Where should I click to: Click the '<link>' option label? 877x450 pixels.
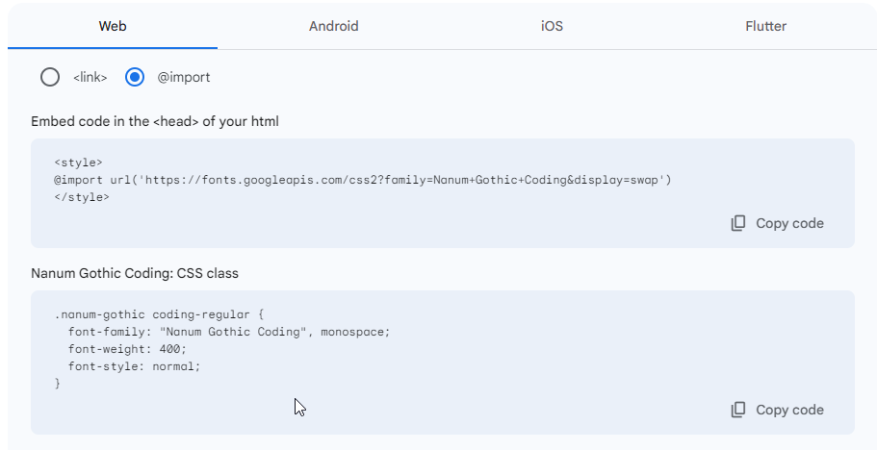tap(90, 78)
